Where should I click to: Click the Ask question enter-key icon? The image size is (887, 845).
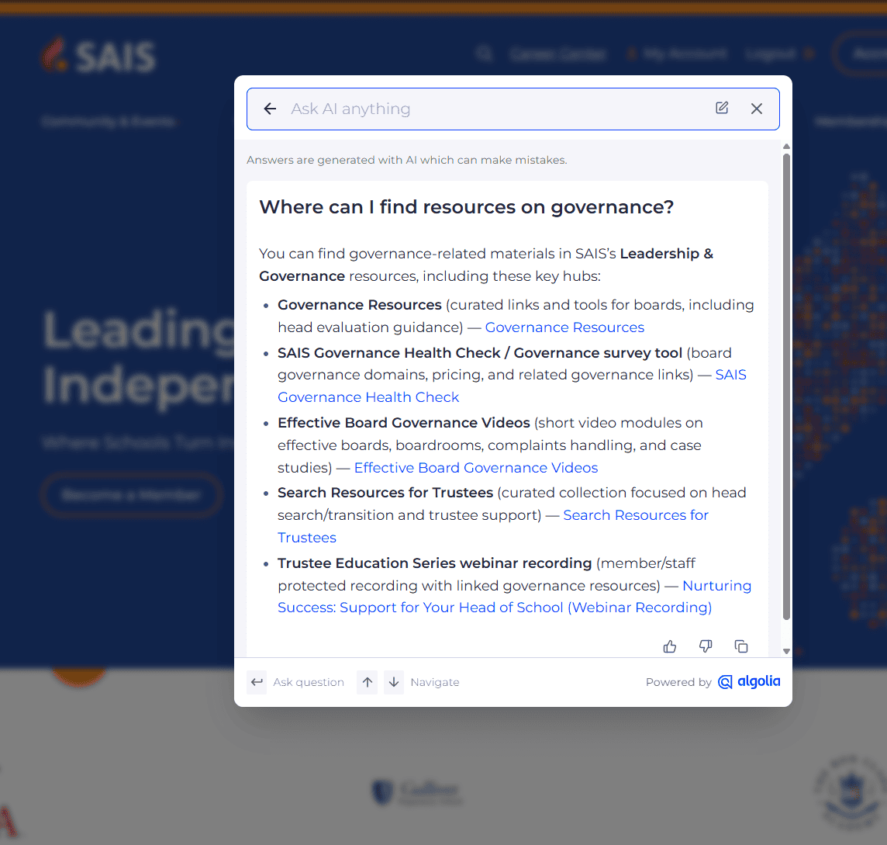point(257,682)
